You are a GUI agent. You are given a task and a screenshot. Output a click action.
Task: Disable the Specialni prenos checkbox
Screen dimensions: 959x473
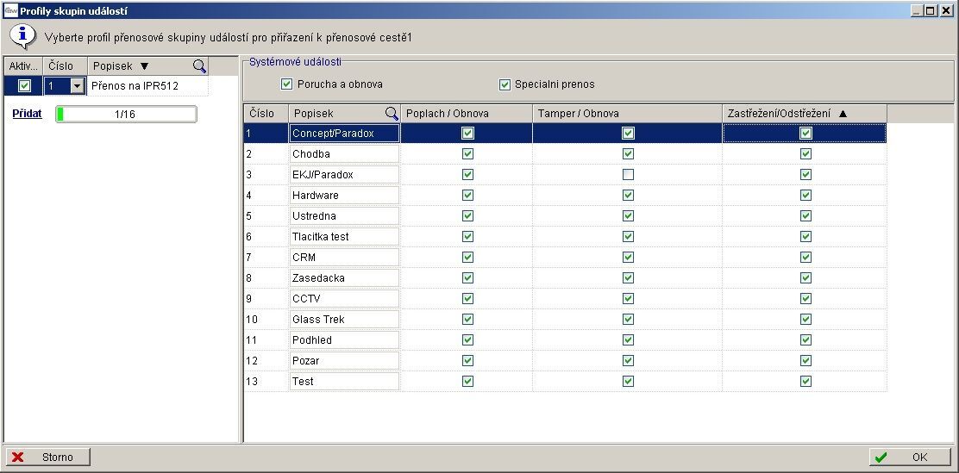coord(505,84)
